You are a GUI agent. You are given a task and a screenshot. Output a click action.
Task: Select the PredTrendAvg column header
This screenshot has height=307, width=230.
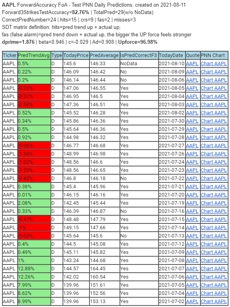pyautogui.click(x=34, y=55)
